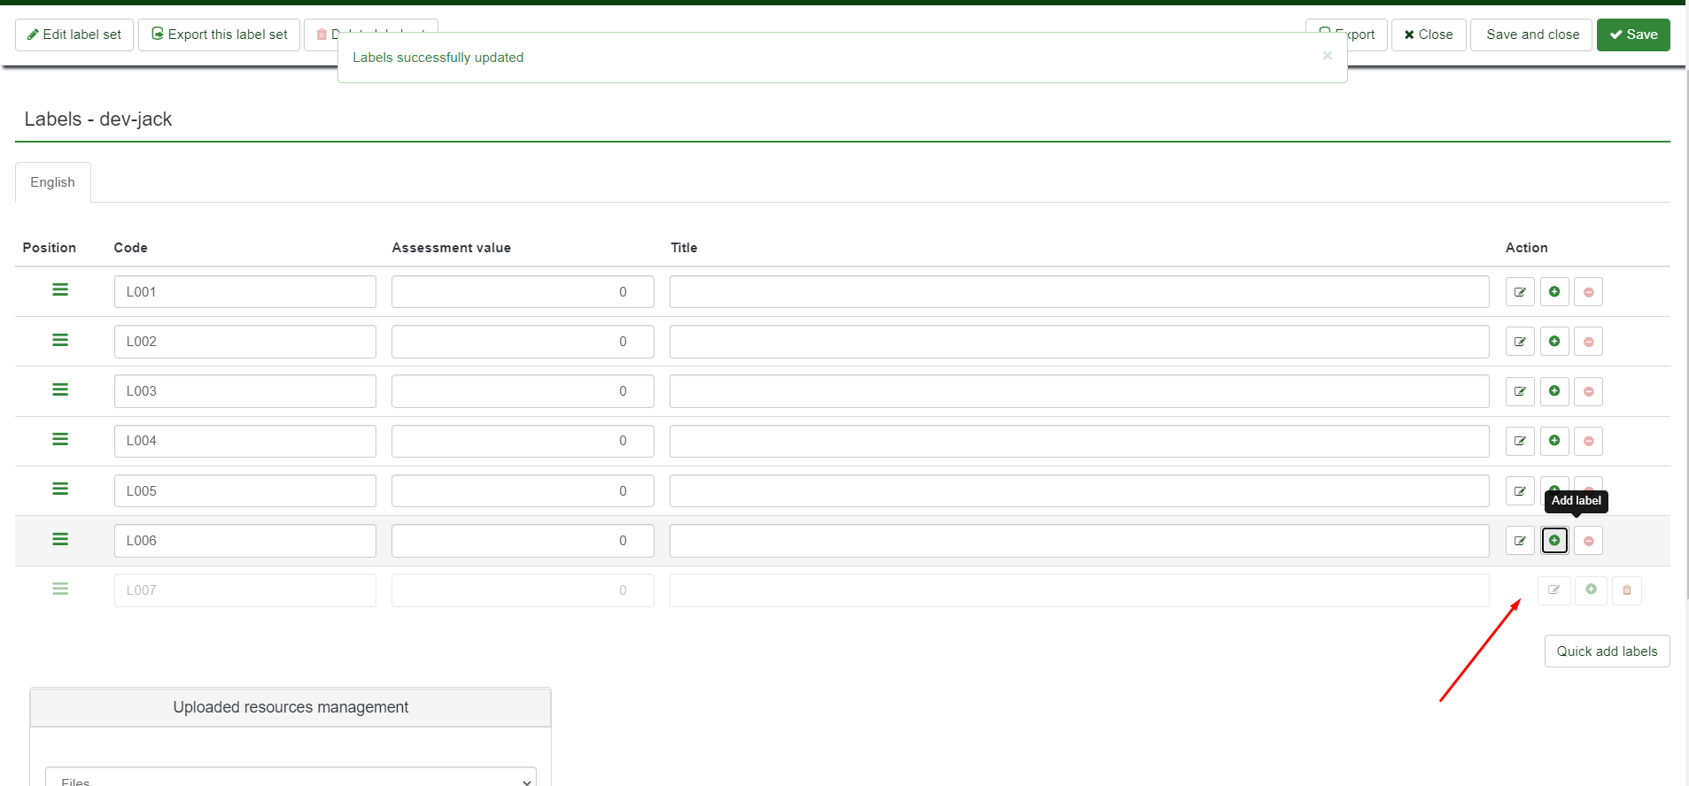This screenshot has height=786, width=1689.
Task: Click the code field containing L006
Action: 245,541
